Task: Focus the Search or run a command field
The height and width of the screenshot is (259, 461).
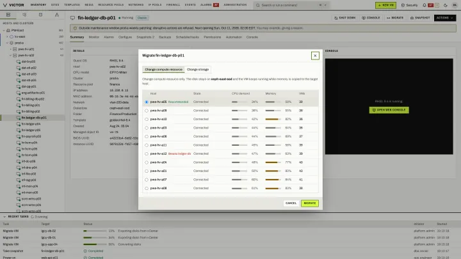Action: tap(291, 5)
